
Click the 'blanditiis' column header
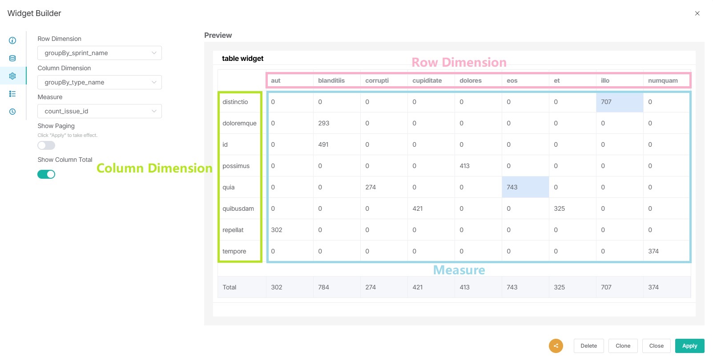[331, 80]
